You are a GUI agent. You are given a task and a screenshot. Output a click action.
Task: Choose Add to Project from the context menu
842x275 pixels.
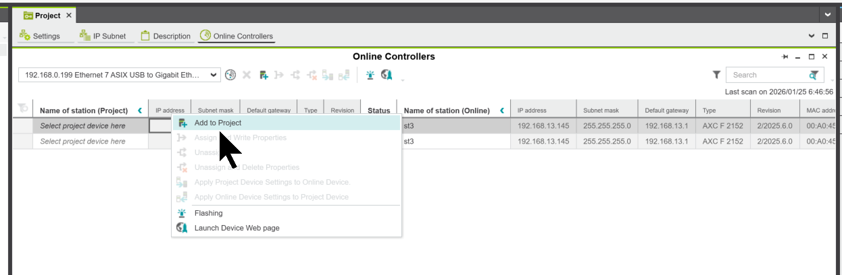point(218,123)
